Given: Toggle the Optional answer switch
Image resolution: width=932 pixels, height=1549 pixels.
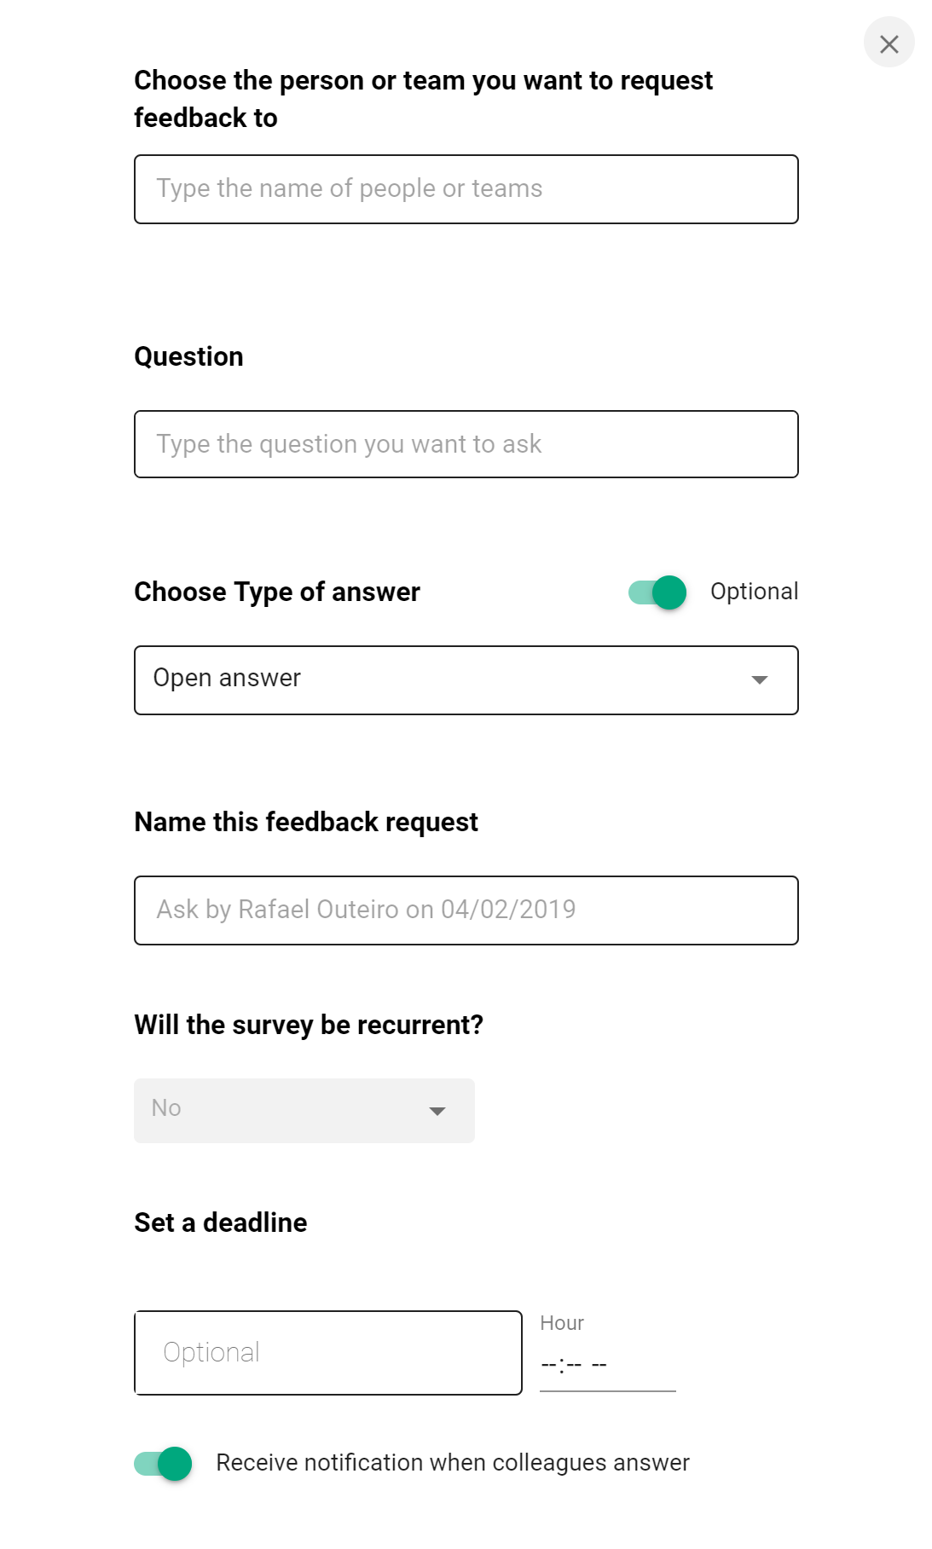Looking at the screenshot, I should pyautogui.click(x=657, y=592).
